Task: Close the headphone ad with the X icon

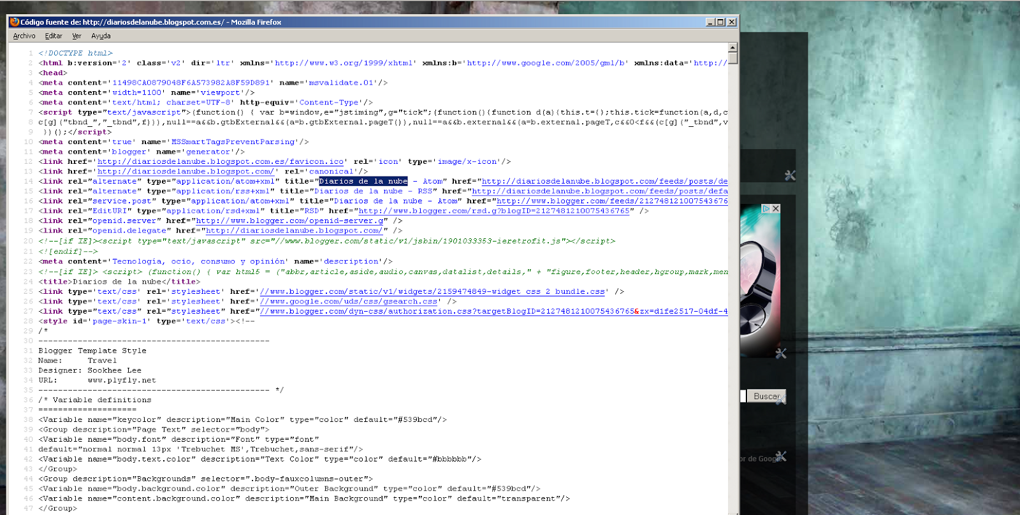Action: (776, 208)
